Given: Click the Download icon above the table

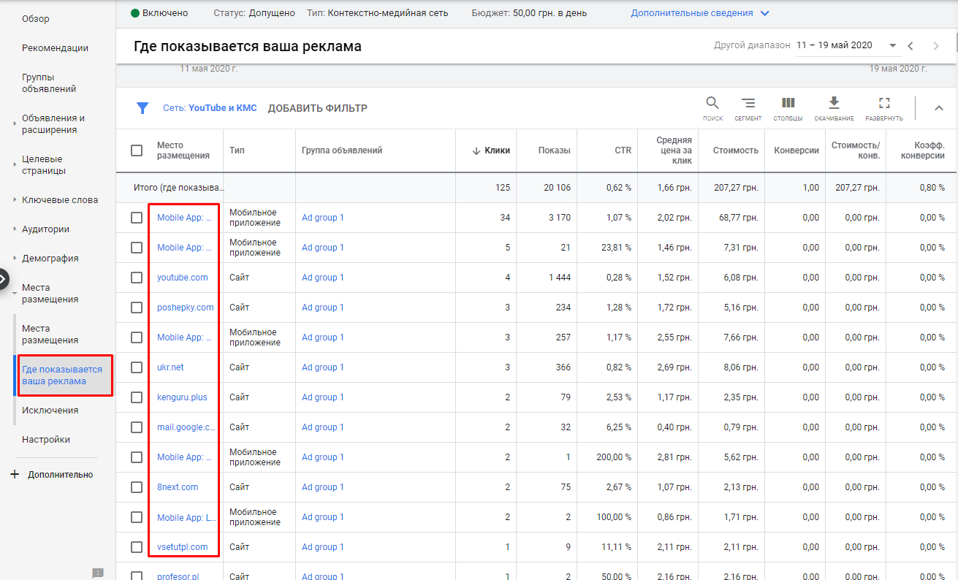Looking at the screenshot, I should click(x=833, y=103).
